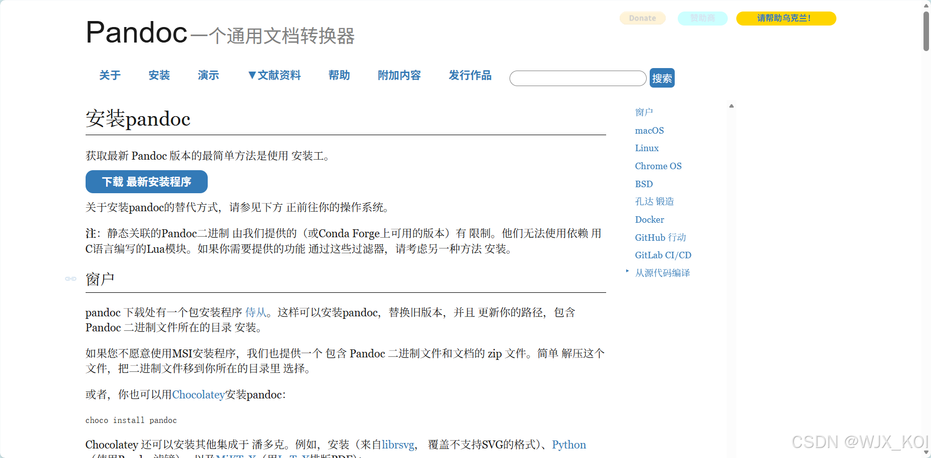
Task: Open the 演示 navigation item
Action: [x=208, y=75]
